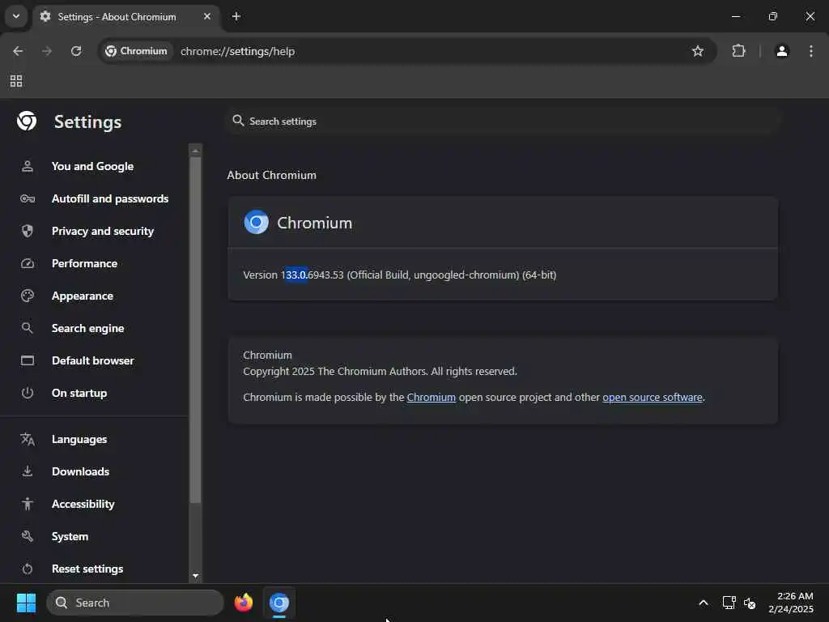Click the sidebar scroll down arrow
Screen dimensions: 829x622
click(196, 576)
